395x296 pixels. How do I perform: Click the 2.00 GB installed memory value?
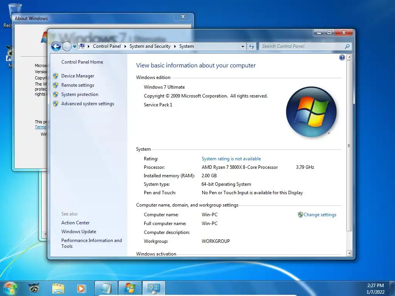[x=209, y=176]
